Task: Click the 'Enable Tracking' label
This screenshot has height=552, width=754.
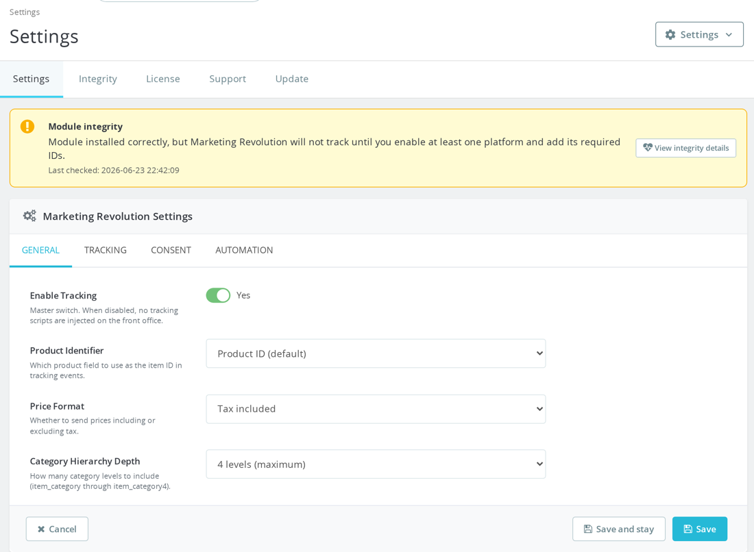Action: tap(63, 295)
